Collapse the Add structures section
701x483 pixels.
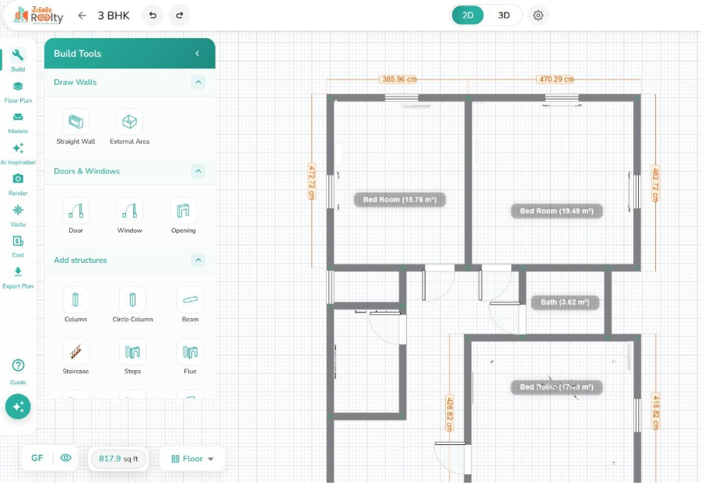(198, 260)
